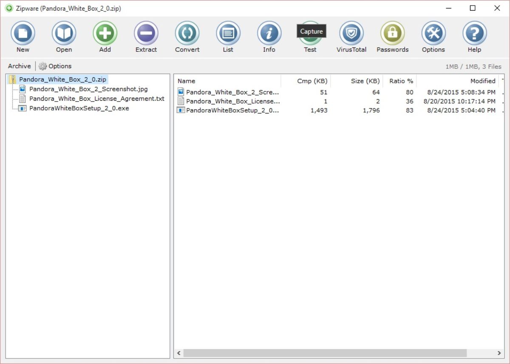Image resolution: width=510 pixels, height=364 pixels.
Task: Click the List toolbar icon
Action: click(x=228, y=34)
